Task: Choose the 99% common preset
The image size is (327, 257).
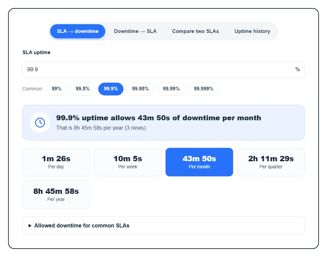Action: pos(57,89)
